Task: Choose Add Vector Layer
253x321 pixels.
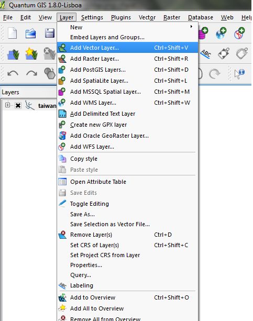Action: click(x=127, y=48)
